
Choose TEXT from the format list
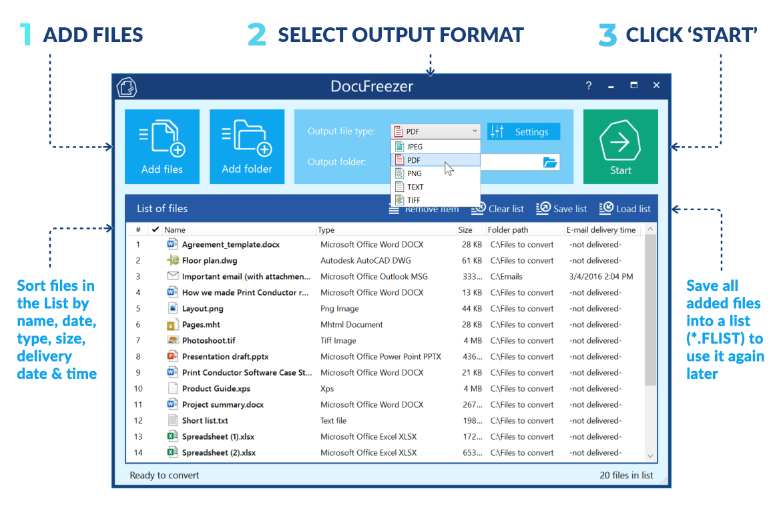tap(435, 187)
